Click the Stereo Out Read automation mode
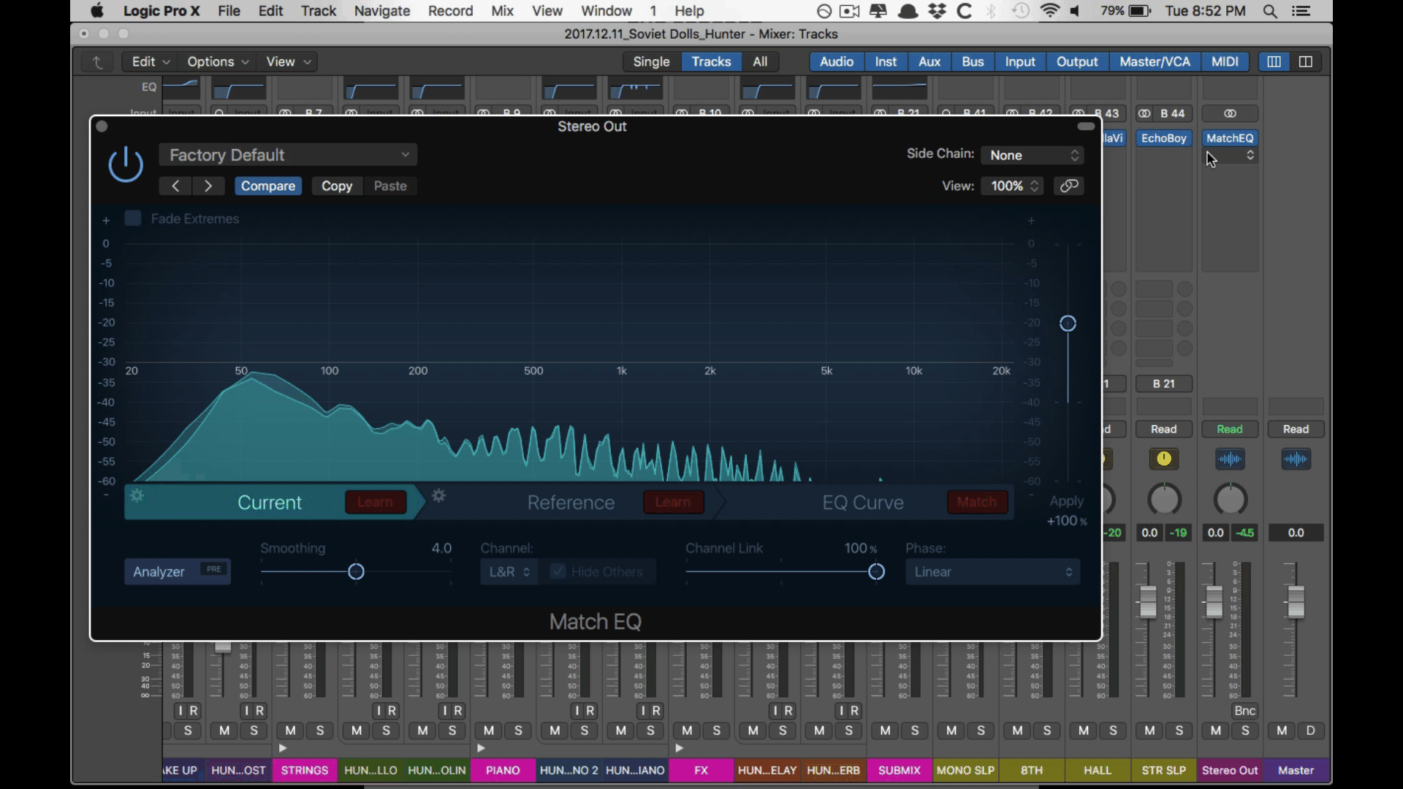The height and width of the screenshot is (789, 1403). click(x=1230, y=429)
